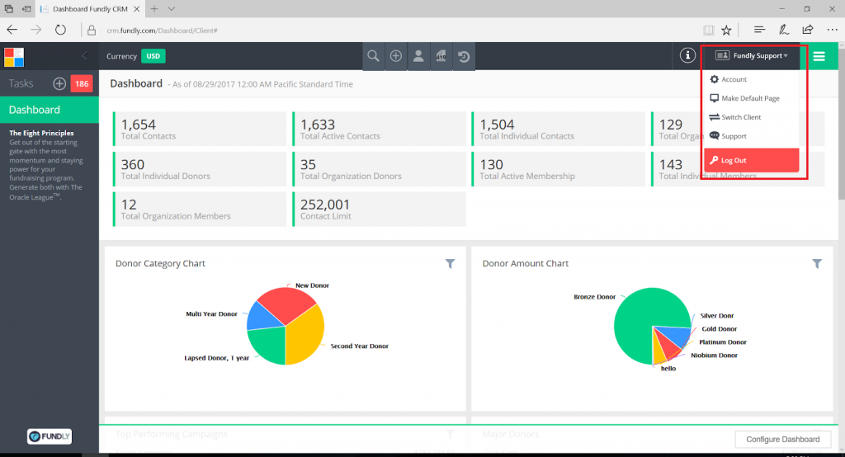Change the USD currency selector
This screenshot has height=457, width=845.
click(x=153, y=56)
